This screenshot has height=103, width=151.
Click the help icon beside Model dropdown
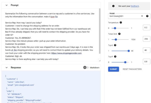coord(147,16)
